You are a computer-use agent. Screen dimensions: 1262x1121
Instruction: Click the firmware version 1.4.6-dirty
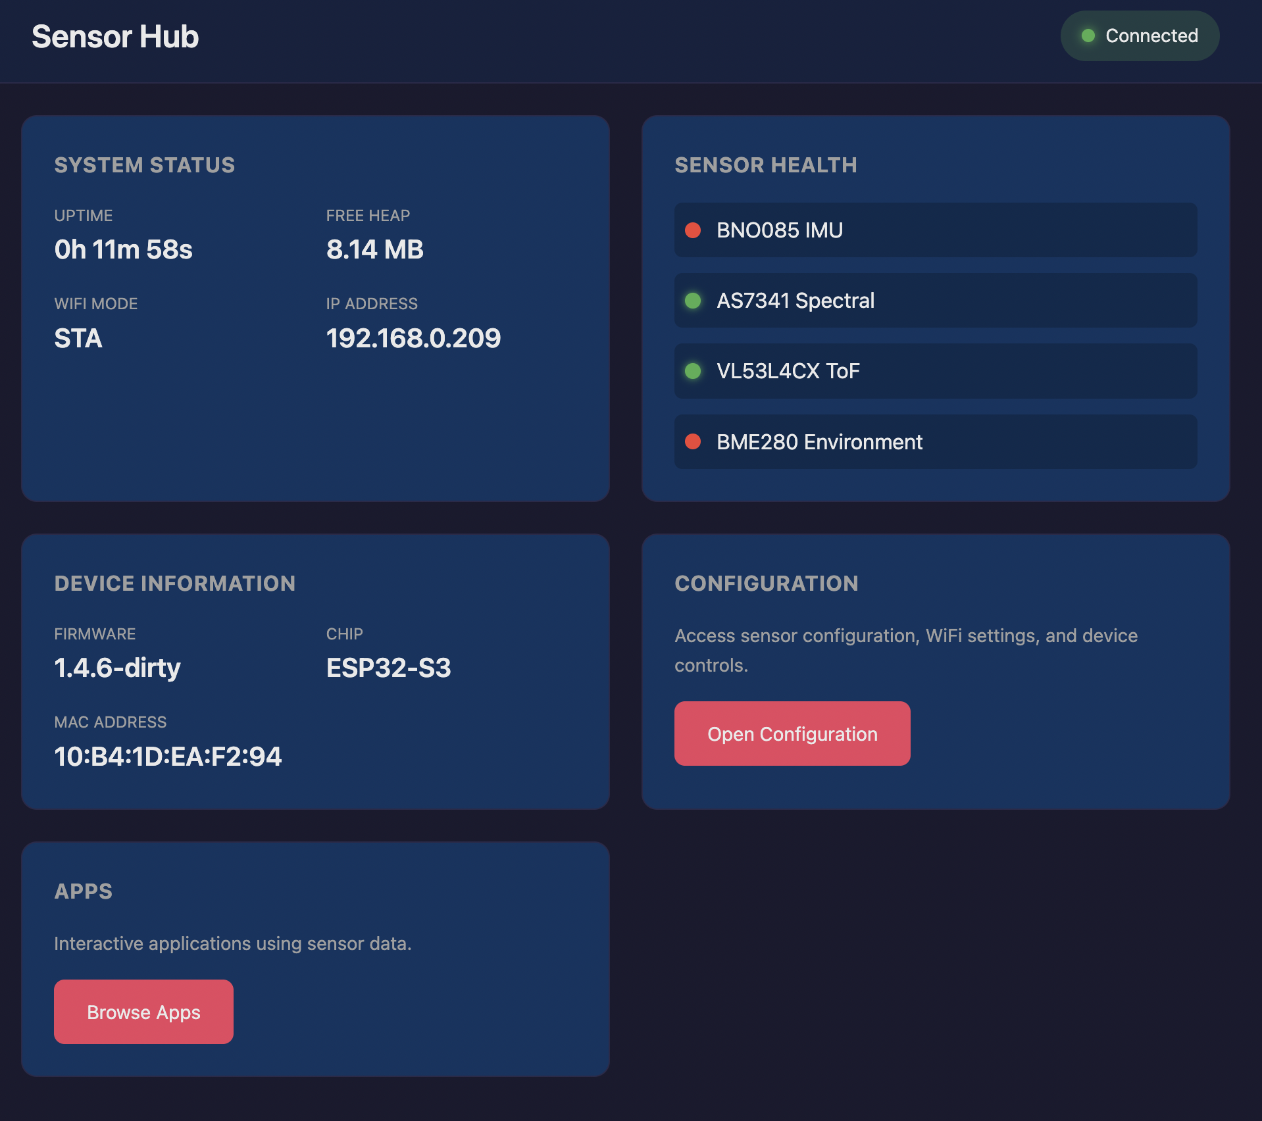(x=117, y=668)
